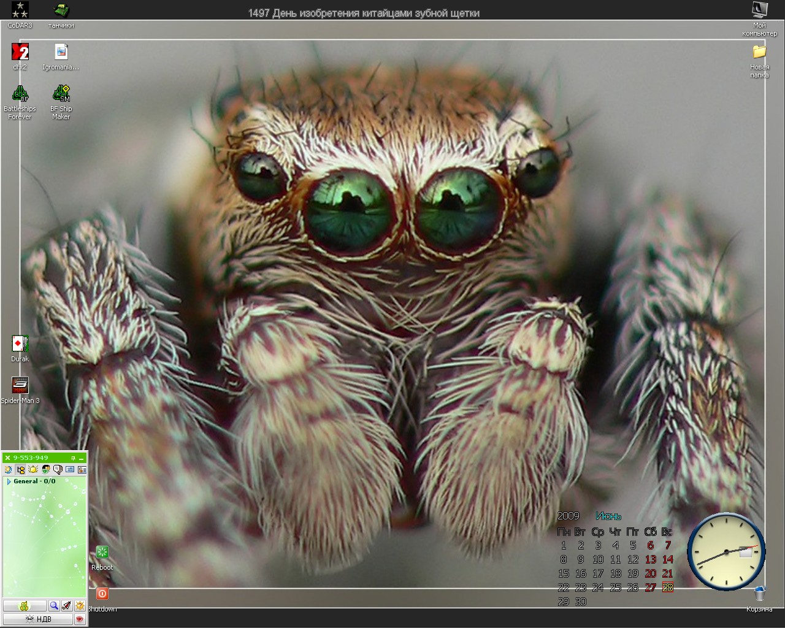Open the Новая папка folder
Image resolution: width=785 pixels, height=628 pixels.
click(759, 60)
